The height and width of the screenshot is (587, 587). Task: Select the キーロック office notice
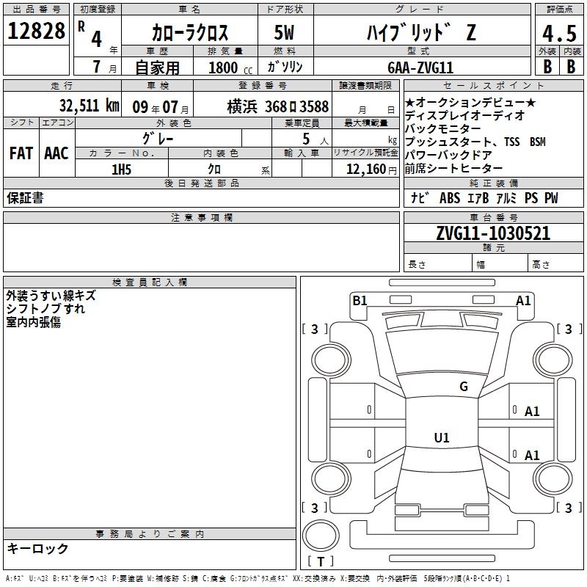38,549
